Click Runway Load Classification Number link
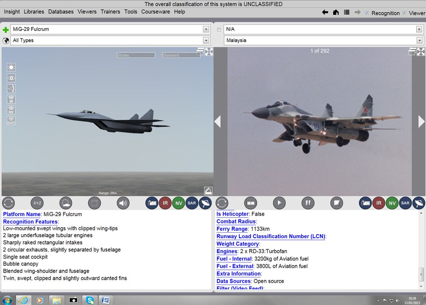This screenshot has height=305, width=426. (271, 237)
